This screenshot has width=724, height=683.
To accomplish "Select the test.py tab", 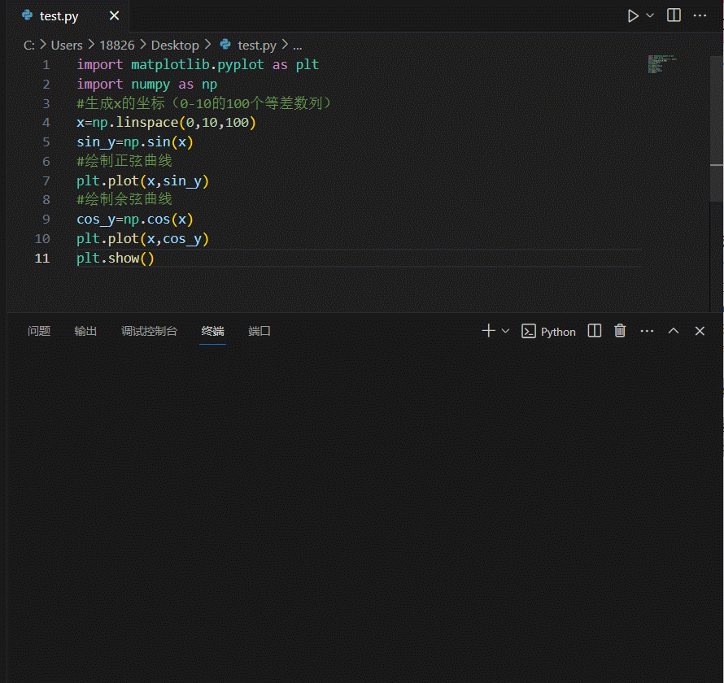I will click(68, 15).
